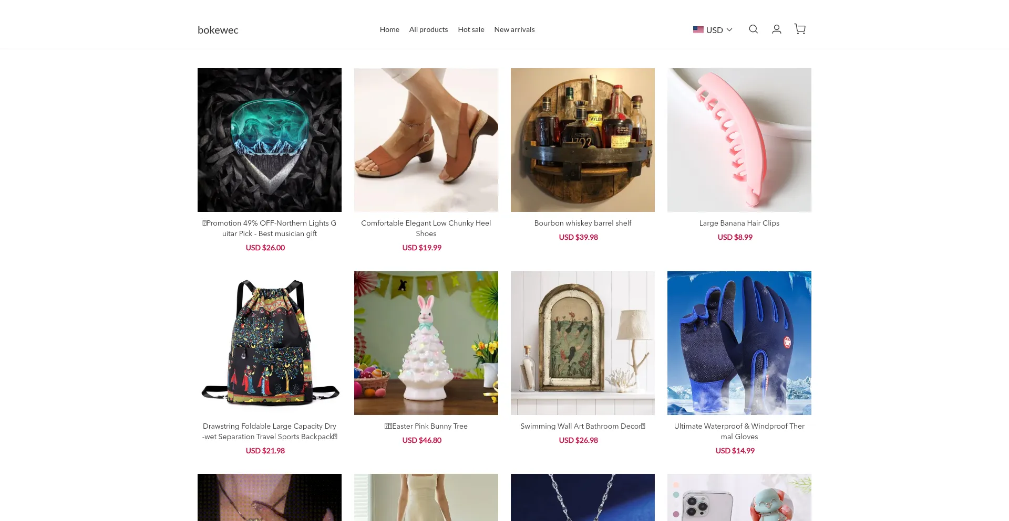
Task: Open the search magnifier icon
Action: pos(753,29)
